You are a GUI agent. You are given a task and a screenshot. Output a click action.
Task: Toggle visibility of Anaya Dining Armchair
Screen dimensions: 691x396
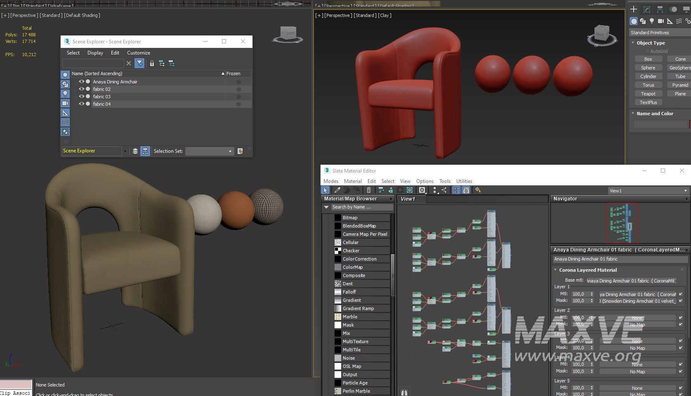[x=81, y=82]
